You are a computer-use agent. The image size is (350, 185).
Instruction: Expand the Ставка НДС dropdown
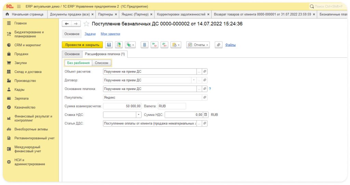click(x=139, y=115)
